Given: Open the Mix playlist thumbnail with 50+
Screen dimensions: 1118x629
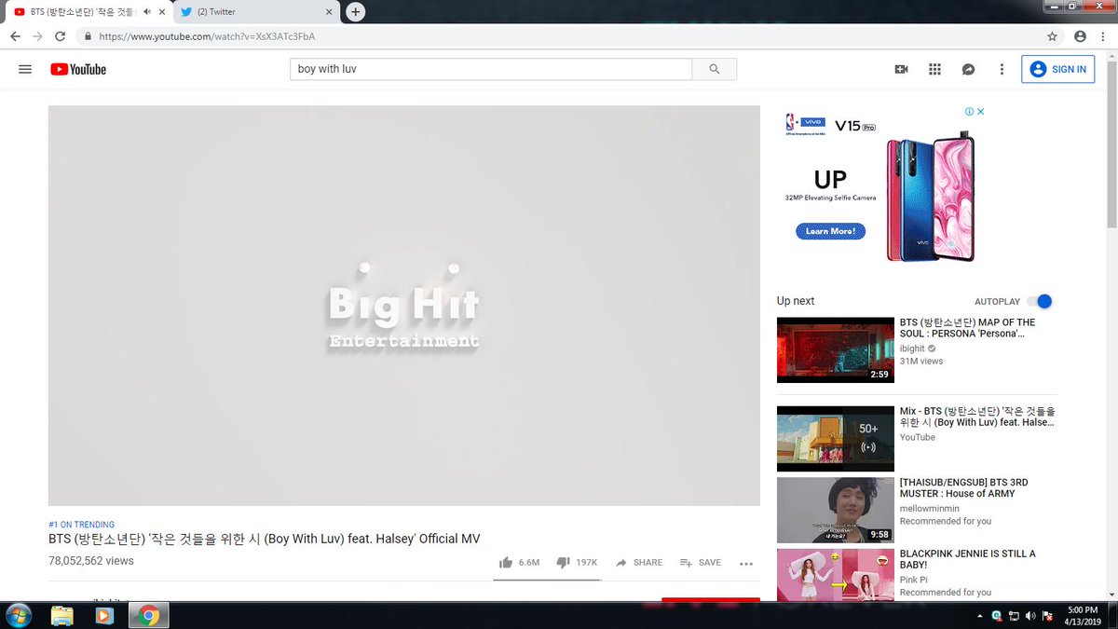Looking at the screenshot, I should coord(836,439).
